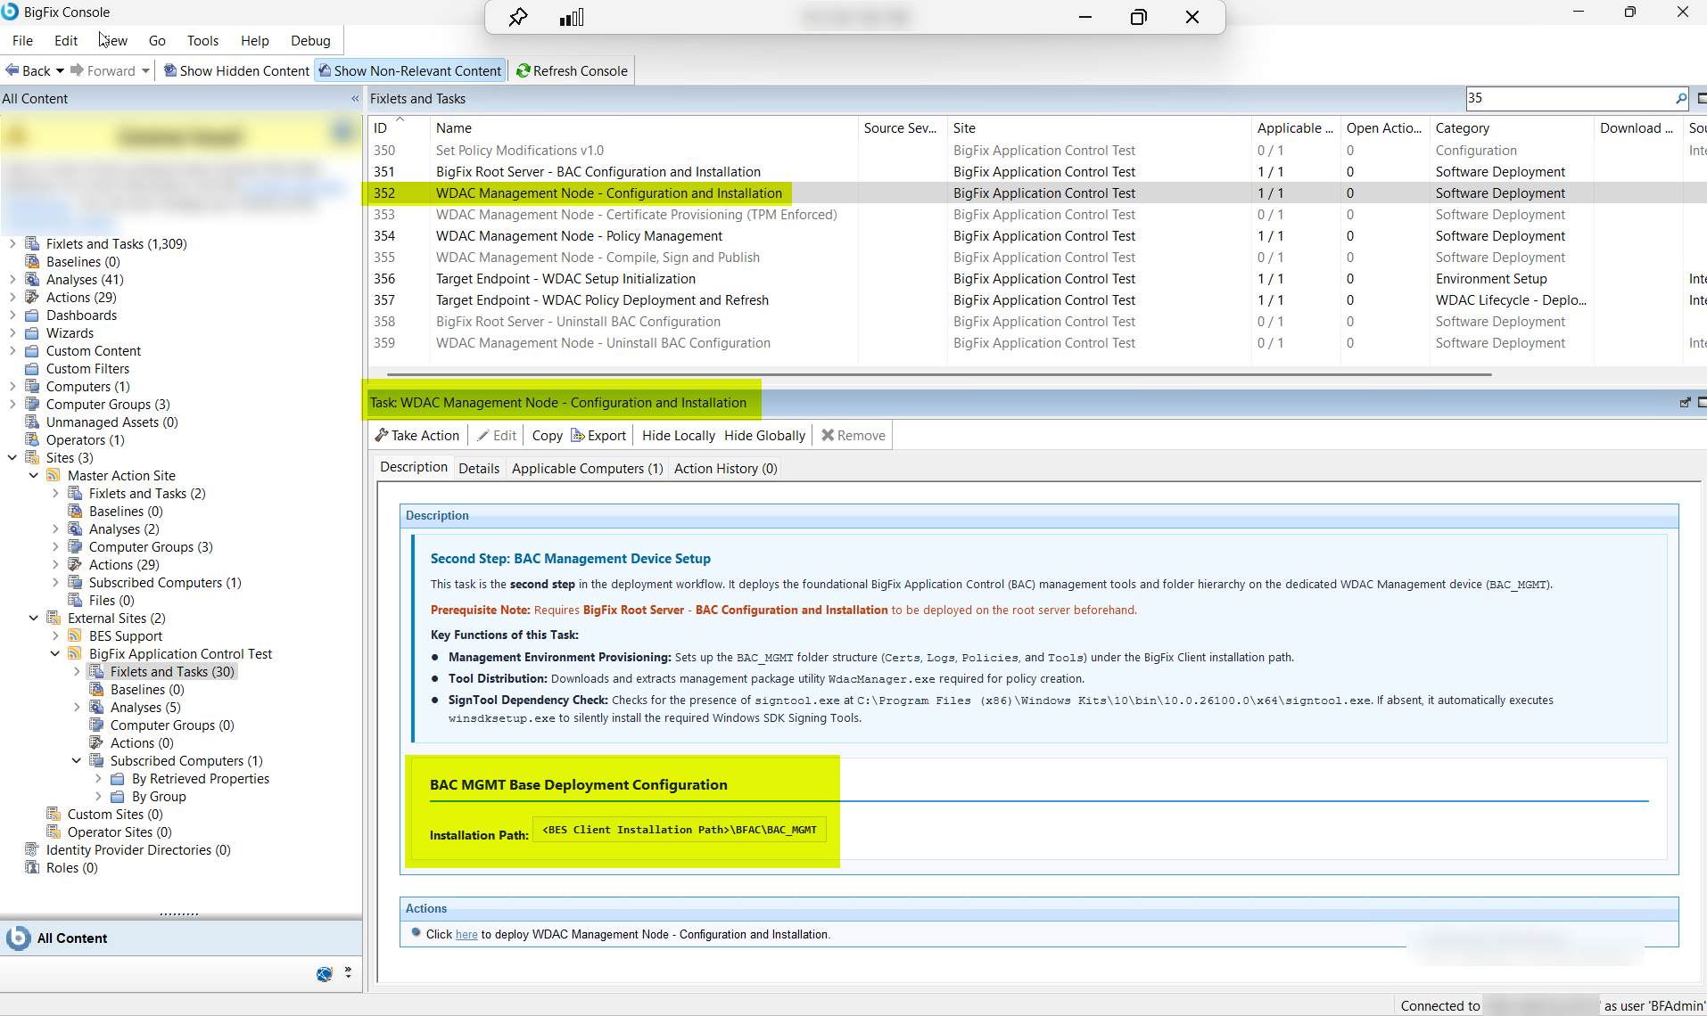Click the Computers (1) icon in tree
This screenshot has width=1707, height=1016.
[32, 387]
